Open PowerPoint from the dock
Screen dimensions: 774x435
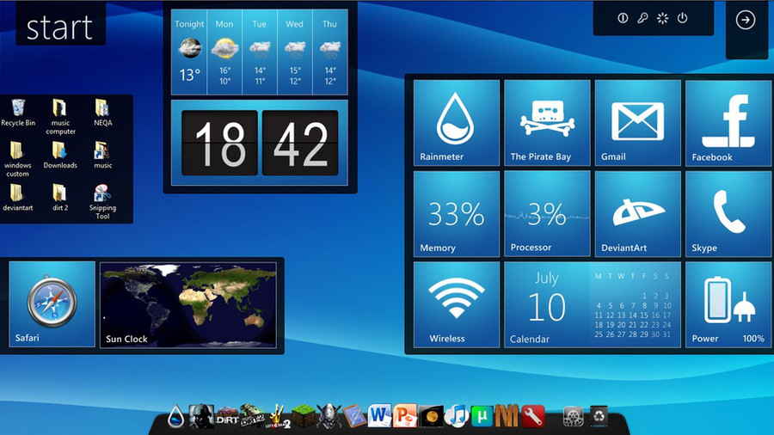pyautogui.click(x=405, y=416)
